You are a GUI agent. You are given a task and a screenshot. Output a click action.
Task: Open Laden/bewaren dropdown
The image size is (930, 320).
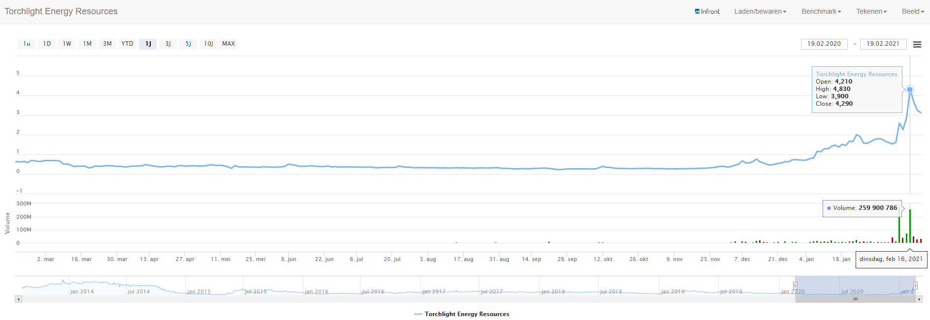coord(760,11)
